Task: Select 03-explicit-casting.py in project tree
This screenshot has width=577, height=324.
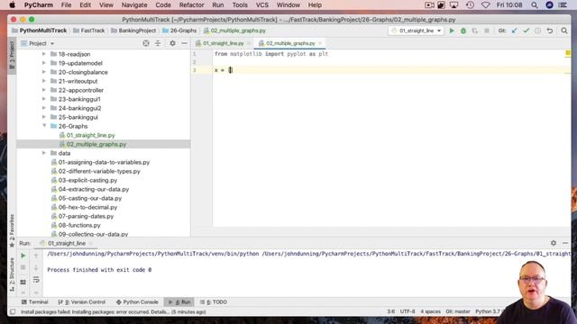Action: 87,180
